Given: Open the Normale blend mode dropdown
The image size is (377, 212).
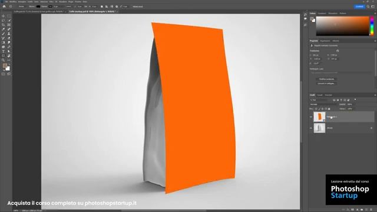Looking at the screenshot, I should coord(323,105).
